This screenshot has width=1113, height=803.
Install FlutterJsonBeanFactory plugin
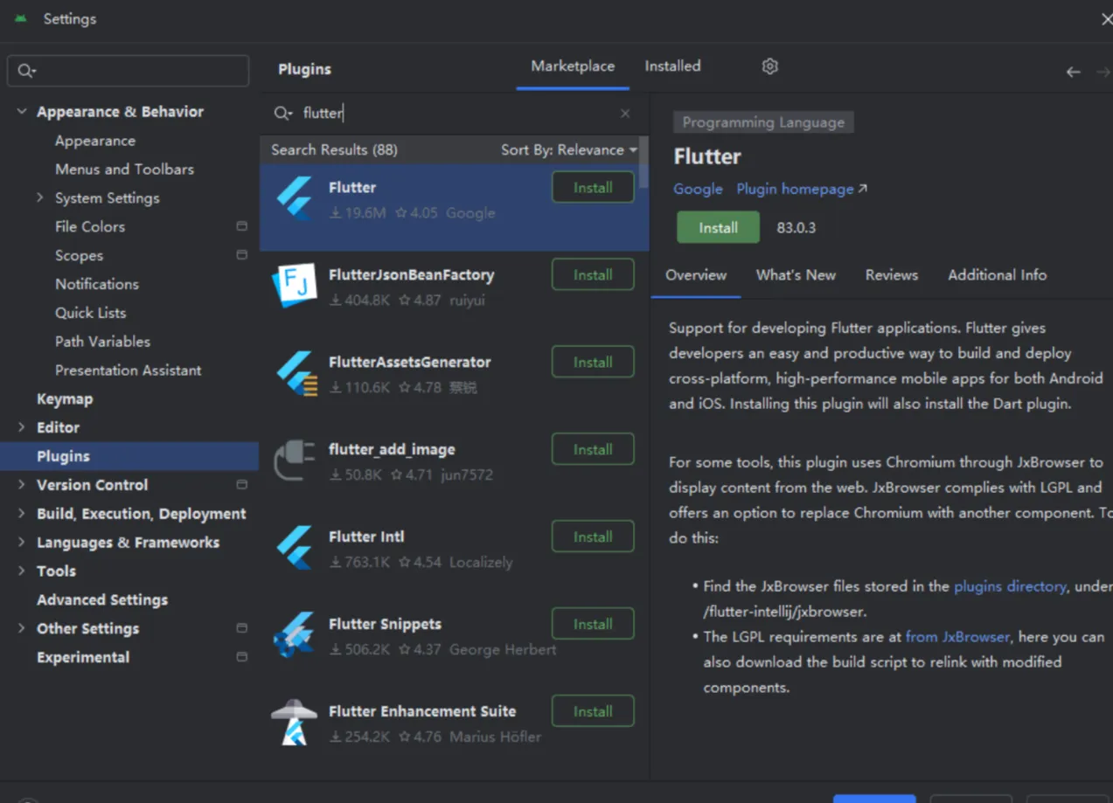(593, 275)
